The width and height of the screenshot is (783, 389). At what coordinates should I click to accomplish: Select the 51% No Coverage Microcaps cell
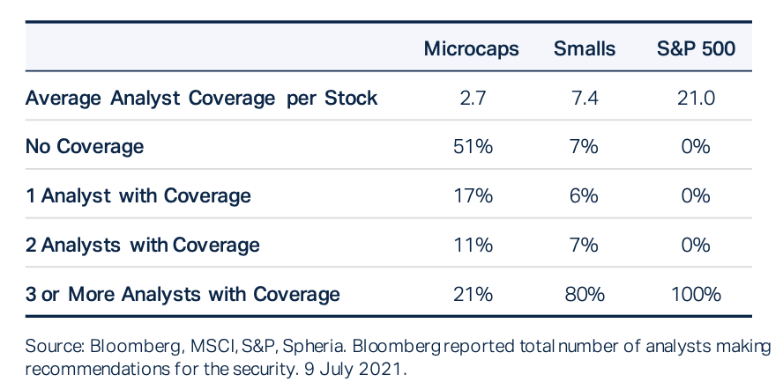point(471,146)
